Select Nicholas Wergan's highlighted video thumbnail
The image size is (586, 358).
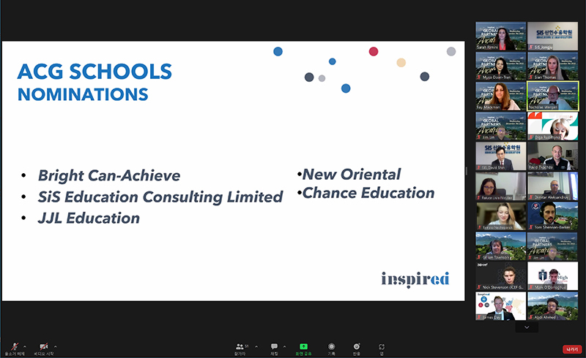(x=553, y=96)
